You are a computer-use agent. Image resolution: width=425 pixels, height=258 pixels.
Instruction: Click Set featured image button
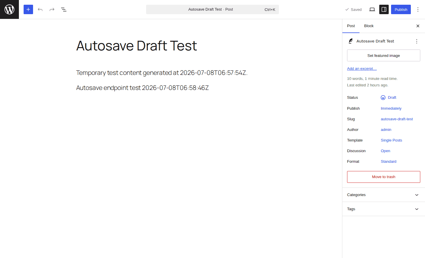tap(384, 55)
